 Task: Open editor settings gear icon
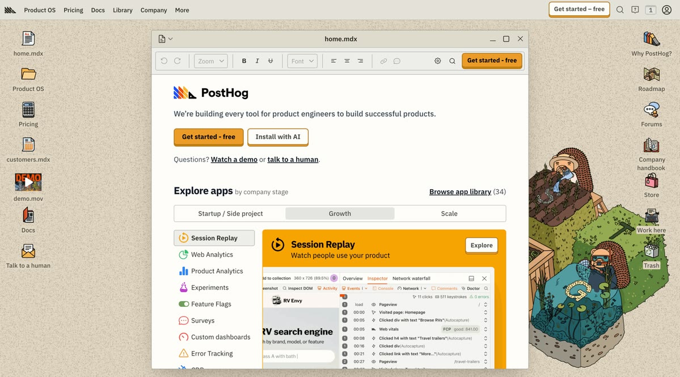(x=438, y=61)
